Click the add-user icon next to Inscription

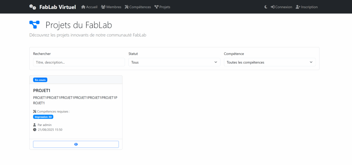(x=298, y=7)
